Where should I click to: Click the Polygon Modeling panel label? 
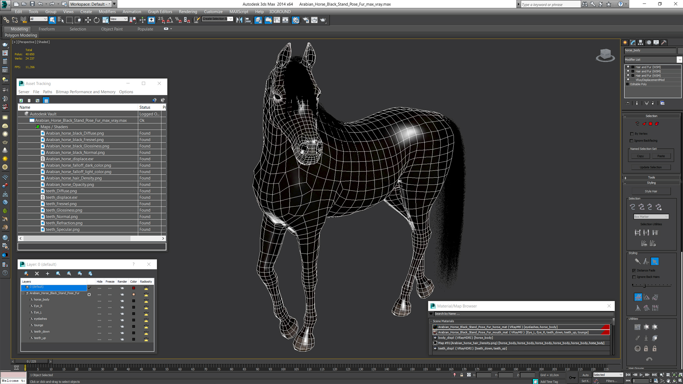pyautogui.click(x=21, y=35)
